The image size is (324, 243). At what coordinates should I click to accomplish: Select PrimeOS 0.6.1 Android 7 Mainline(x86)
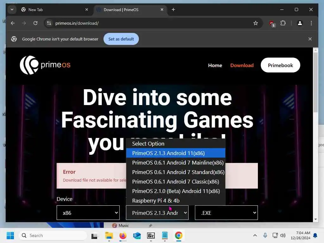click(176, 163)
